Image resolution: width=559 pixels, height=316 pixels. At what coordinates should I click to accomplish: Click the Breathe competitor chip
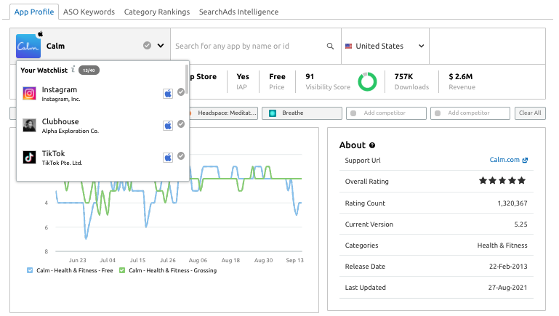coord(302,113)
